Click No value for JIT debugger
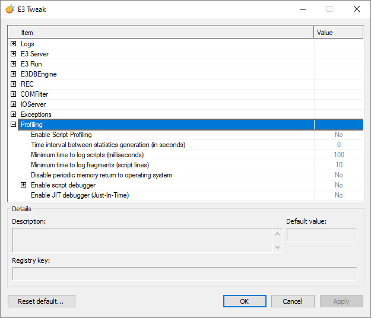The width and height of the screenshot is (371, 318). [338, 195]
